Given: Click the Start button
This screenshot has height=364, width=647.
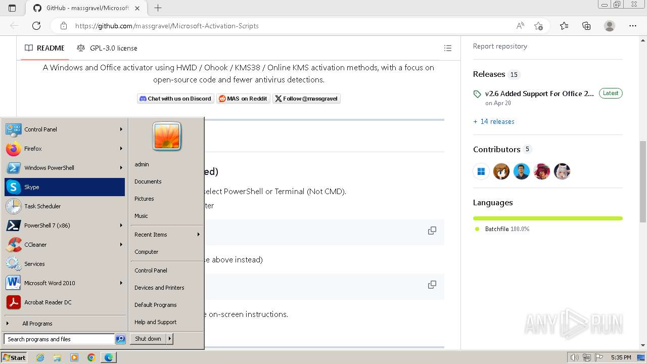Looking at the screenshot, I should [x=14, y=357].
